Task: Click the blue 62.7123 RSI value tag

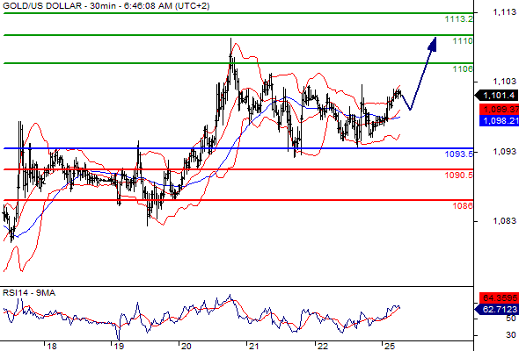Action: [x=496, y=310]
